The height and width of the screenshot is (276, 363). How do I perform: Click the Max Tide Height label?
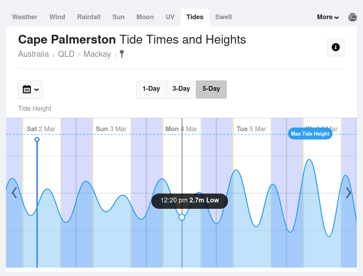(310, 134)
